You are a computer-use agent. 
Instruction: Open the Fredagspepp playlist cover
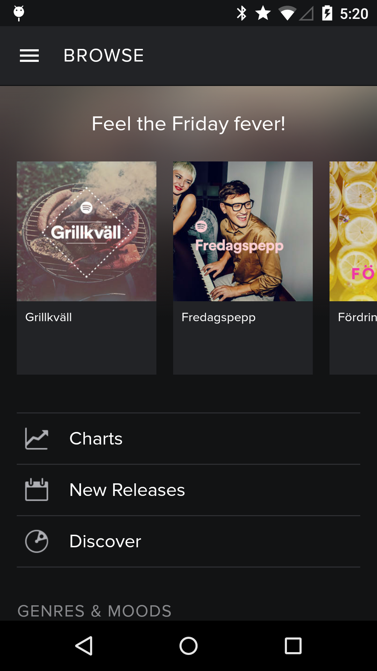point(243,231)
